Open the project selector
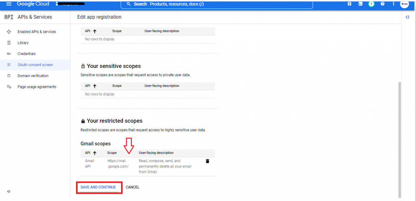The height and width of the screenshot is (201, 416). pyautogui.click(x=71, y=4)
